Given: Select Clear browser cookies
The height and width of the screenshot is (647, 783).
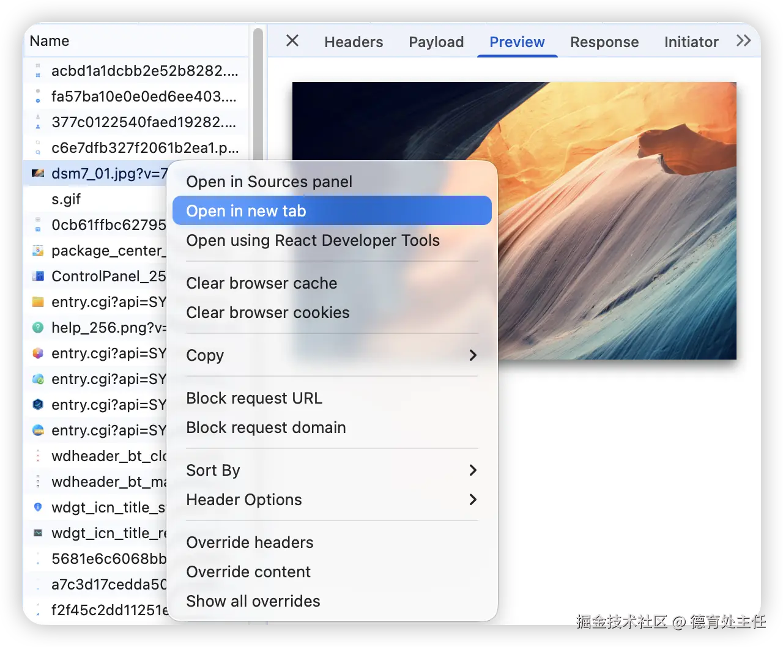Looking at the screenshot, I should coord(332,312).
